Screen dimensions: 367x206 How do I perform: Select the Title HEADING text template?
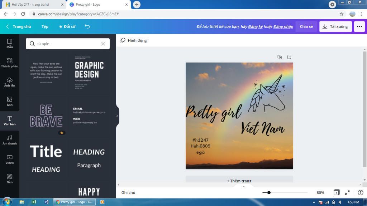coord(46,158)
